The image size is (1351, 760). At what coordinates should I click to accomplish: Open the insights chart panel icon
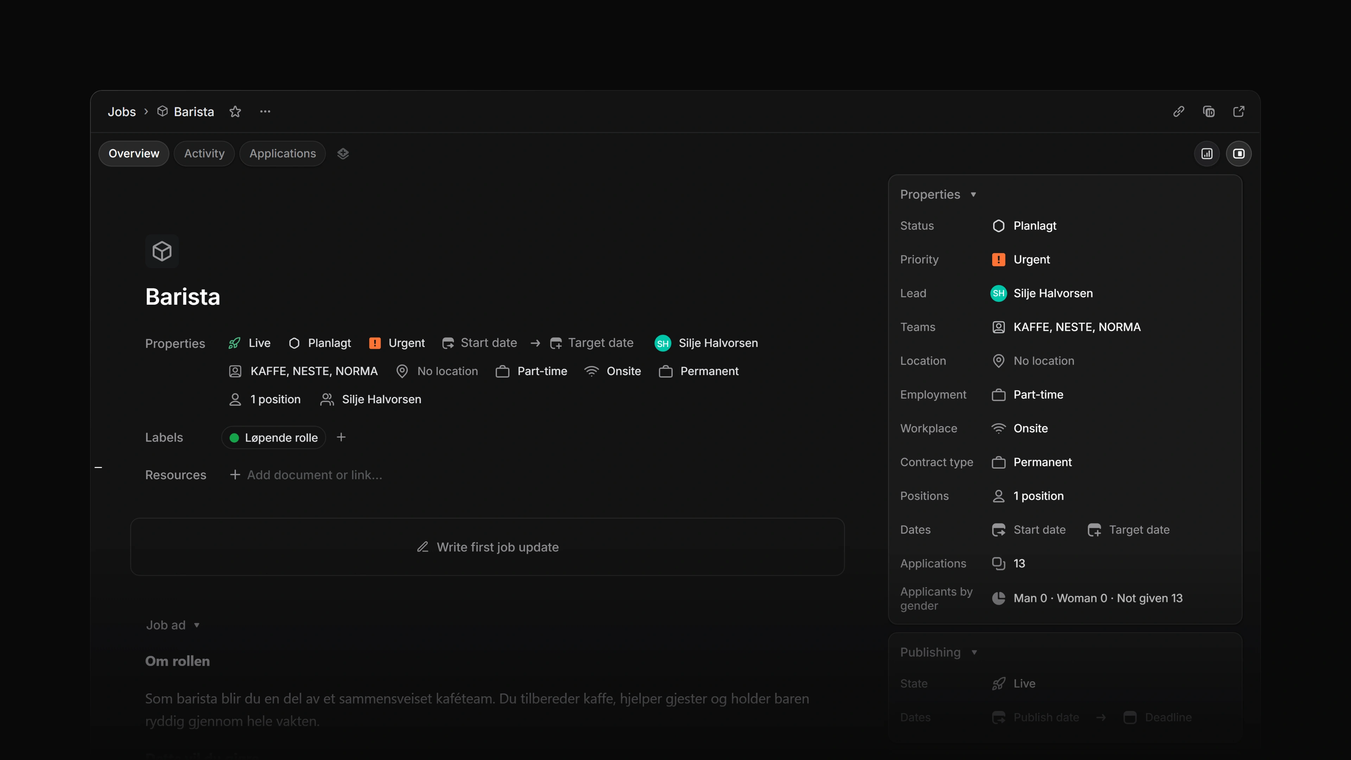click(x=1207, y=154)
